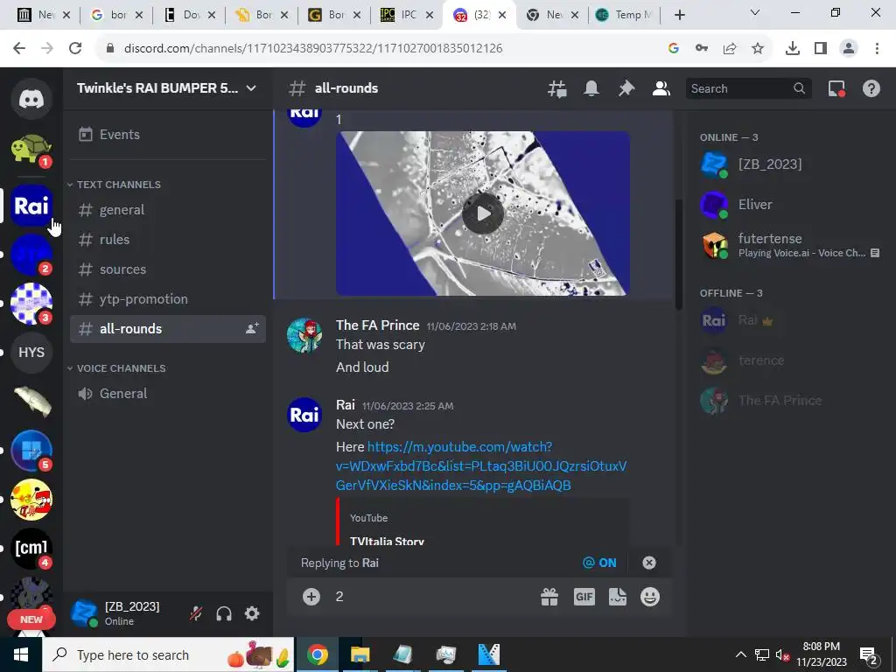896x672 pixels.
Task: Open notification settings bell icon
Action: 591,88
